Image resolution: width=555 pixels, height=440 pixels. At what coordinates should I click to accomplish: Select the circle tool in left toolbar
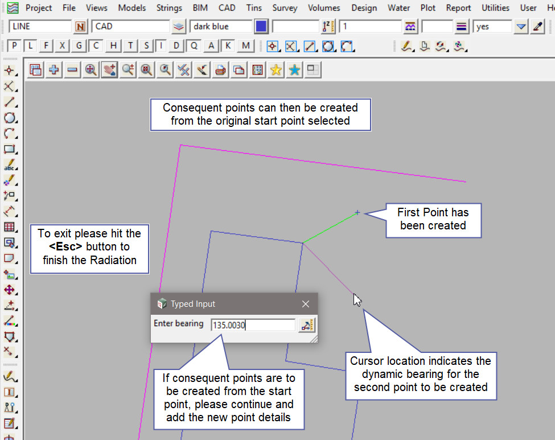tap(10, 118)
